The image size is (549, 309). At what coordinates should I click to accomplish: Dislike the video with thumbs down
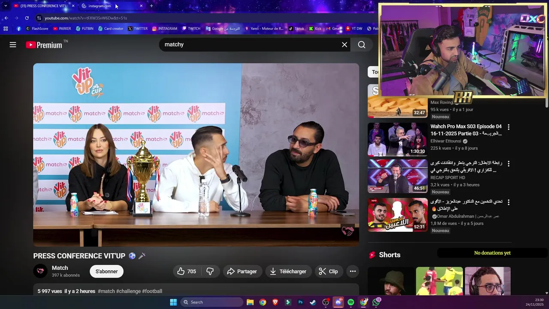210,271
